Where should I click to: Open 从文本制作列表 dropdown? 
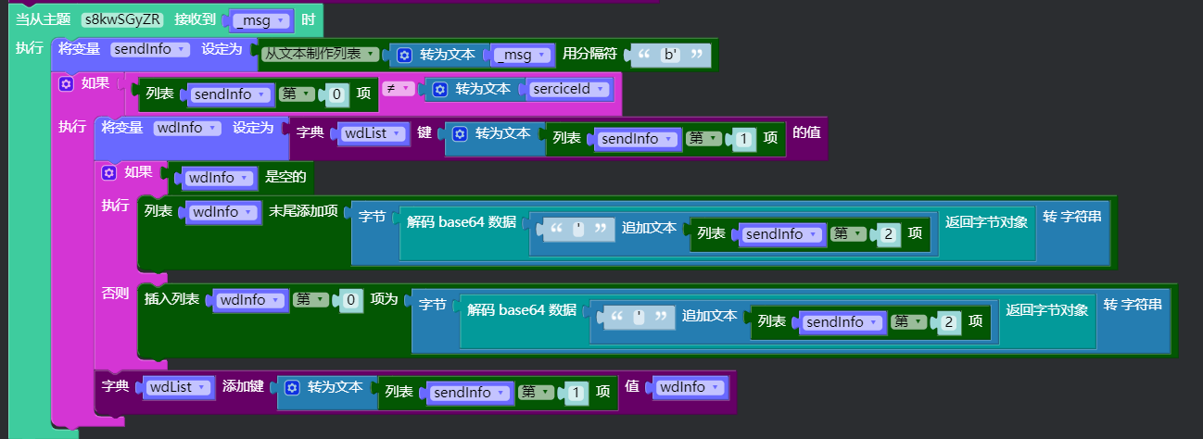click(x=320, y=55)
